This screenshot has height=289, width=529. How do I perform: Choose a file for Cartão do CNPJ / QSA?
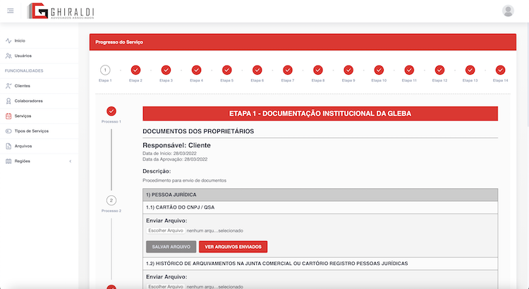point(166,230)
